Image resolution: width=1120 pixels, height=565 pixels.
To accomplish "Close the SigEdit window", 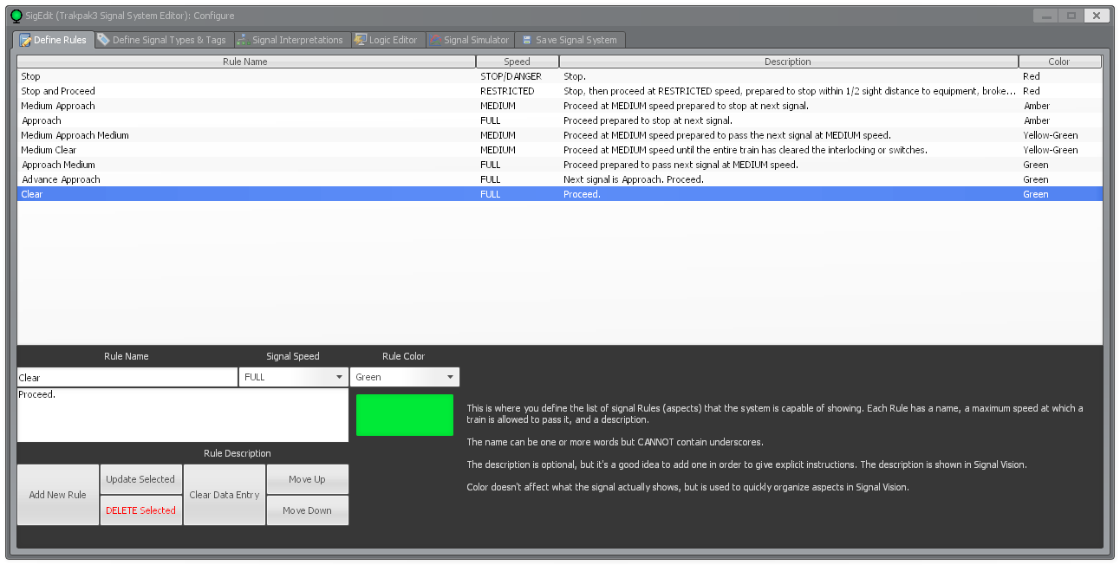I will coord(1097,16).
